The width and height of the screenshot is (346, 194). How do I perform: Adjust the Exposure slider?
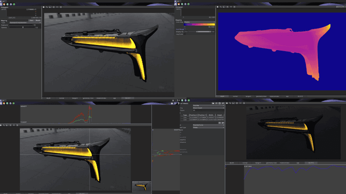pyautogui.click(x=22, y=25)
